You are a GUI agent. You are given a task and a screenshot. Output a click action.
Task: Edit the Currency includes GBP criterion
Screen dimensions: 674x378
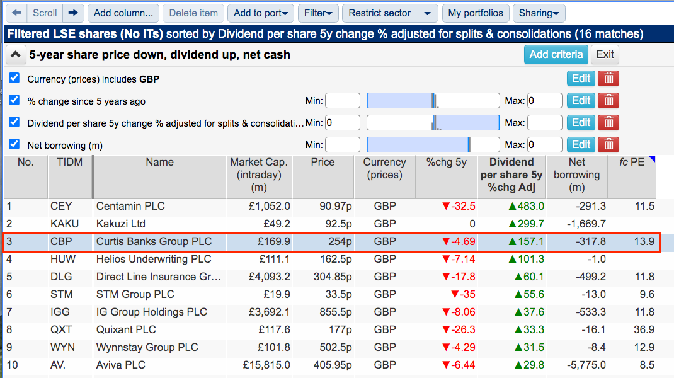pyautogui.click(x=581, y=79)
